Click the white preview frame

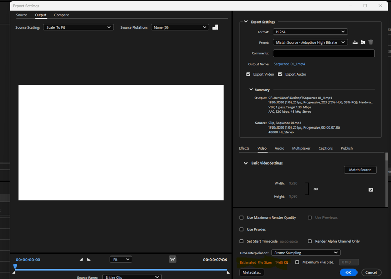(121, 143)
